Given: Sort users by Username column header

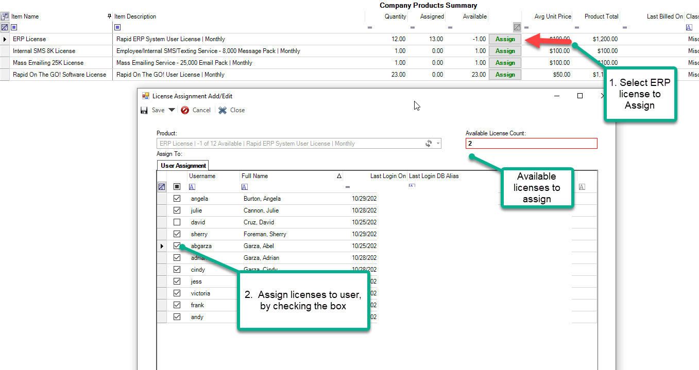Looking at the screenshot, I should point(202,176).
